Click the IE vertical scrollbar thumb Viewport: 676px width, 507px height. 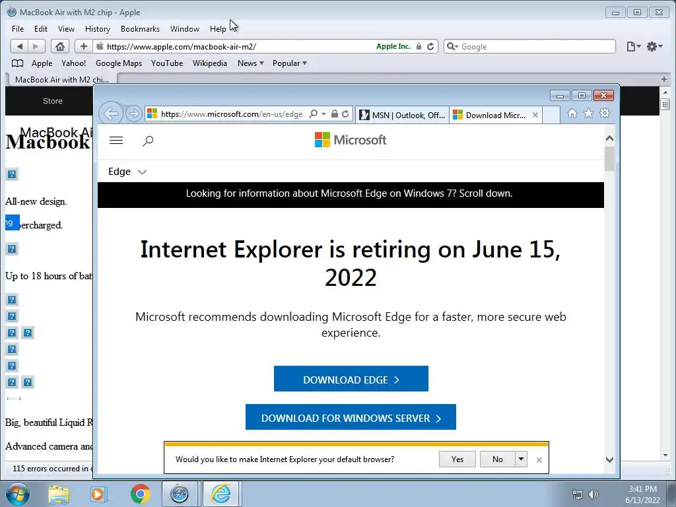click(609, 158)
